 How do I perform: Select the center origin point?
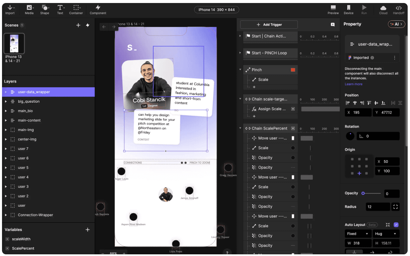(359, 166)
